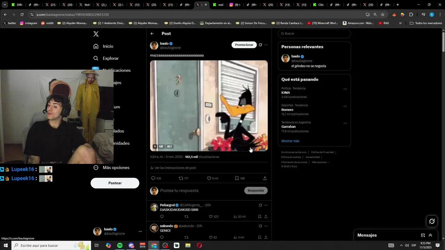
Task: Open the ALT description badge
Action: tap(169, 147)
